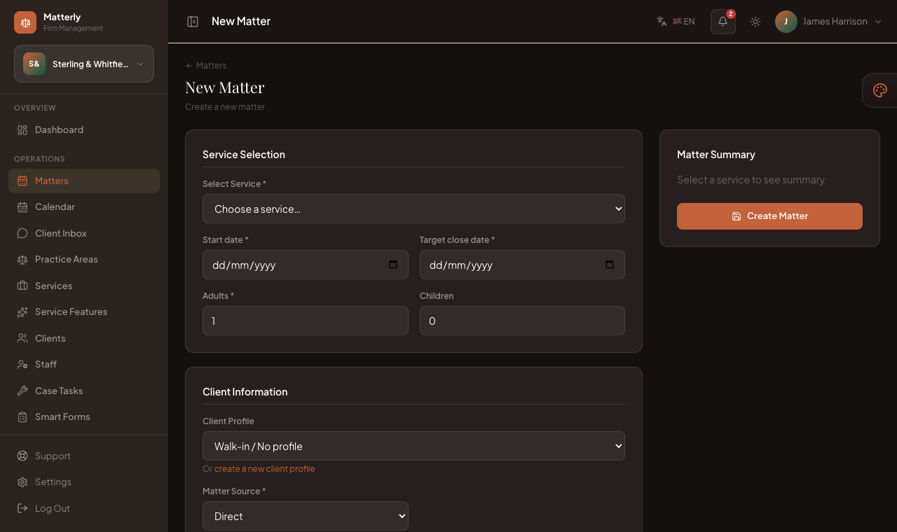Collapse the sidebar with the panel icon
This screenshot has height=532, width=897.
point(193,22)
